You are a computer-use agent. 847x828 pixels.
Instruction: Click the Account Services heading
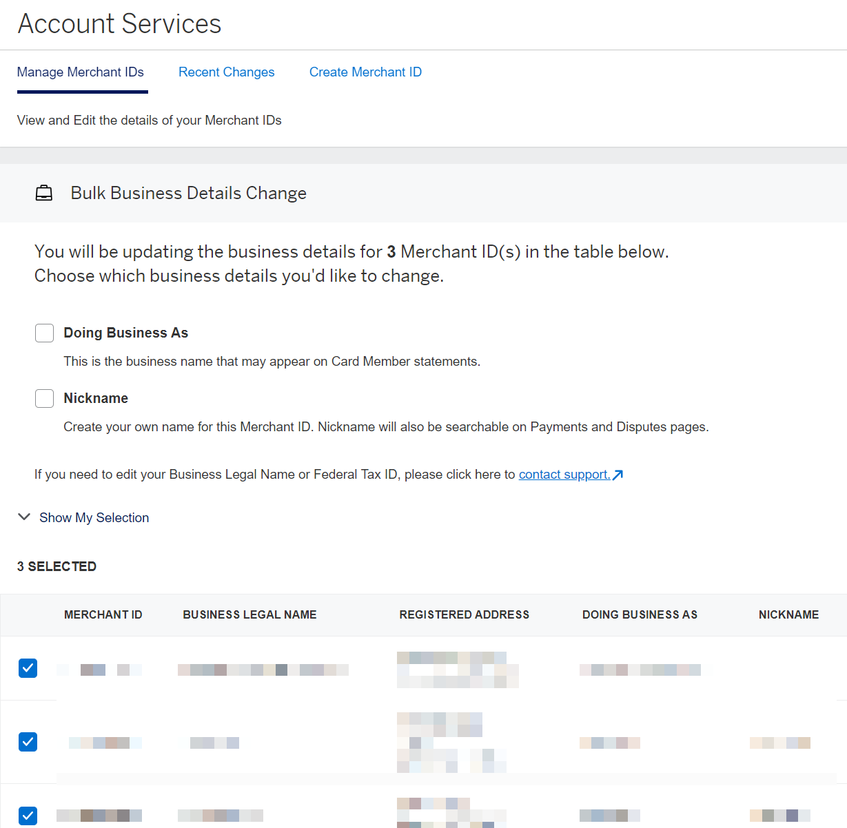pyautogui.click(x=119, y=23)
